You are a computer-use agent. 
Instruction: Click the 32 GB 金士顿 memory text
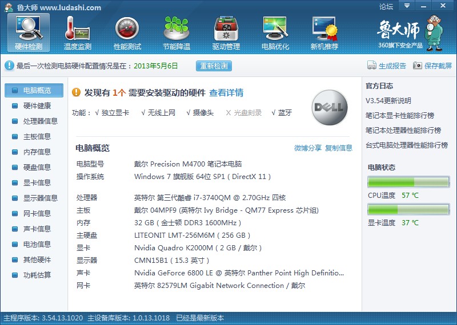click(188, 223)
